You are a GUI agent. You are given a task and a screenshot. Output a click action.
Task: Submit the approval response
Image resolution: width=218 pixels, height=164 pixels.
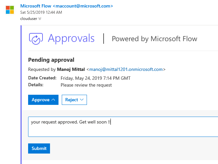(x=39, y=148)
